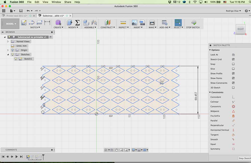Undo the last action arrow
Screen dimensions: 251x163
(x=28, y=11)
